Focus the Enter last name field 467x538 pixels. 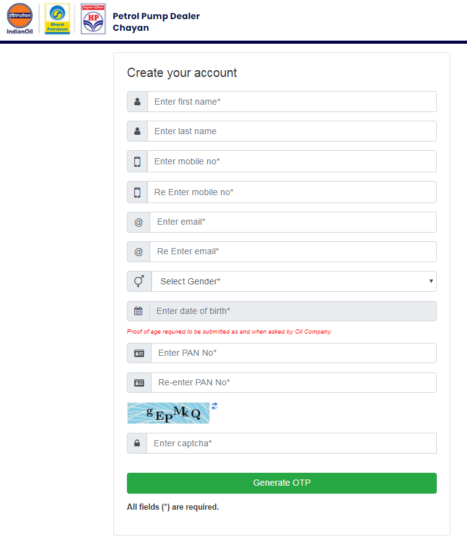(291, 131)
